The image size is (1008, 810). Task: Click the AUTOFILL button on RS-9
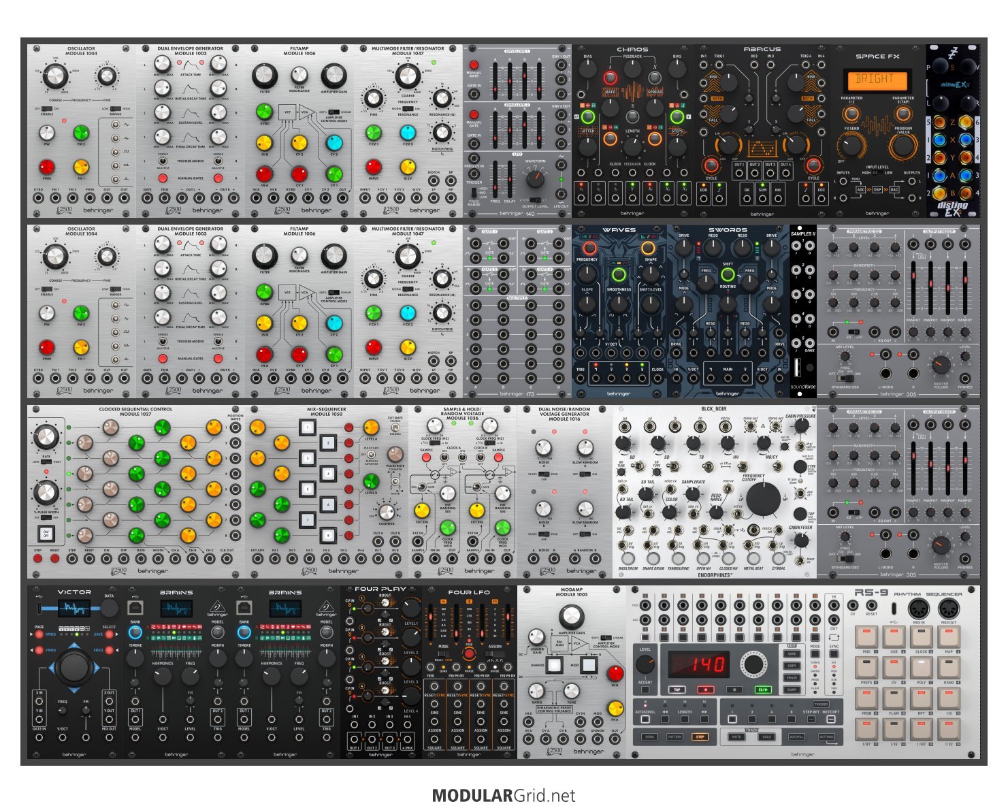tap(796, 737)
